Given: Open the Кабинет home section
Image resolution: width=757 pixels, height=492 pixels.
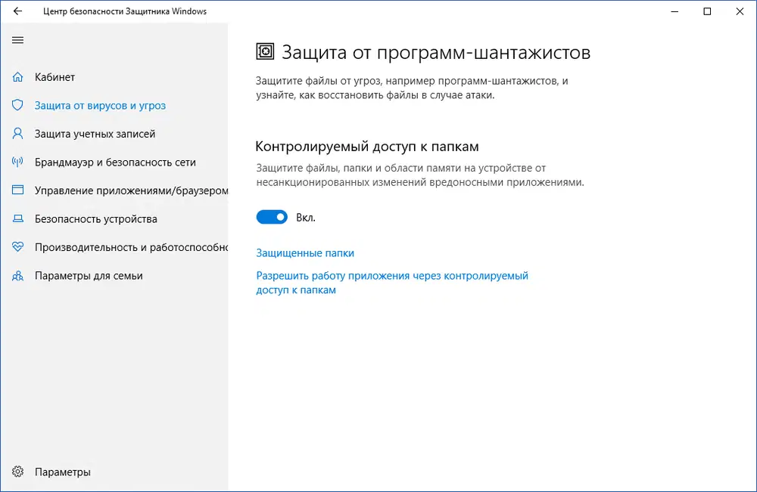Looking at the screenshot, I should [18, 76].
